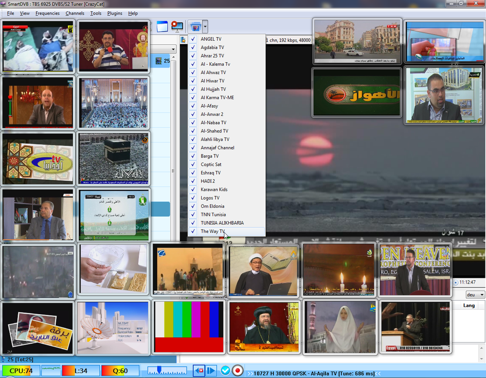The height and width of the screenshot is (378, 486).
Task: Click the blue play arrow in status bar
Action: coord(211,370)
